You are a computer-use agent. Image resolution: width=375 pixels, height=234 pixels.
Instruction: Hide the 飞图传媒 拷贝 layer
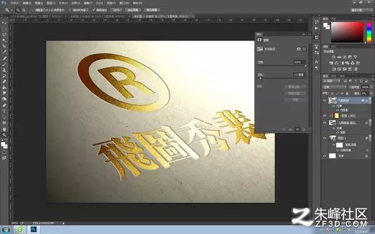pyautogui.click(x=324, y=122)
